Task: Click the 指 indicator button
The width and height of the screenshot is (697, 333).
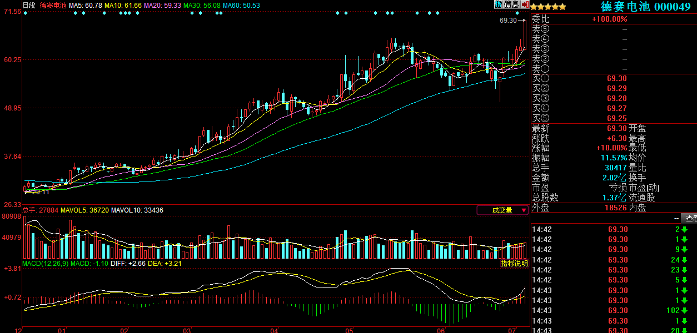Action: [x=498, y=4]
